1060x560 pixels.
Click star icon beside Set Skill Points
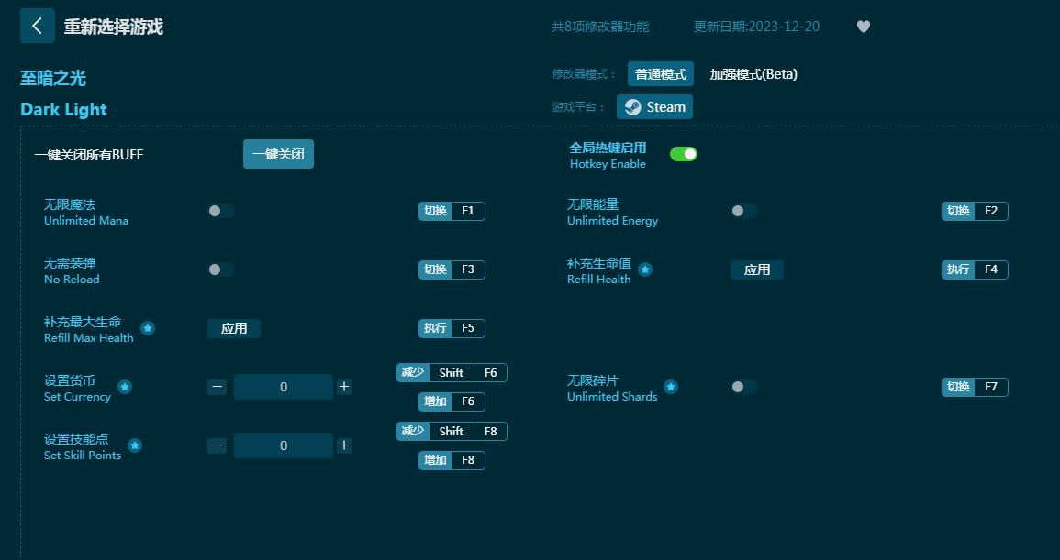point(135,445)
